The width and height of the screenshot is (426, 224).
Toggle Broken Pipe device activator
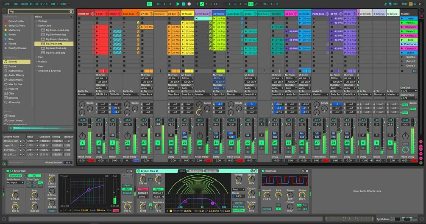[x=139, y=171]
